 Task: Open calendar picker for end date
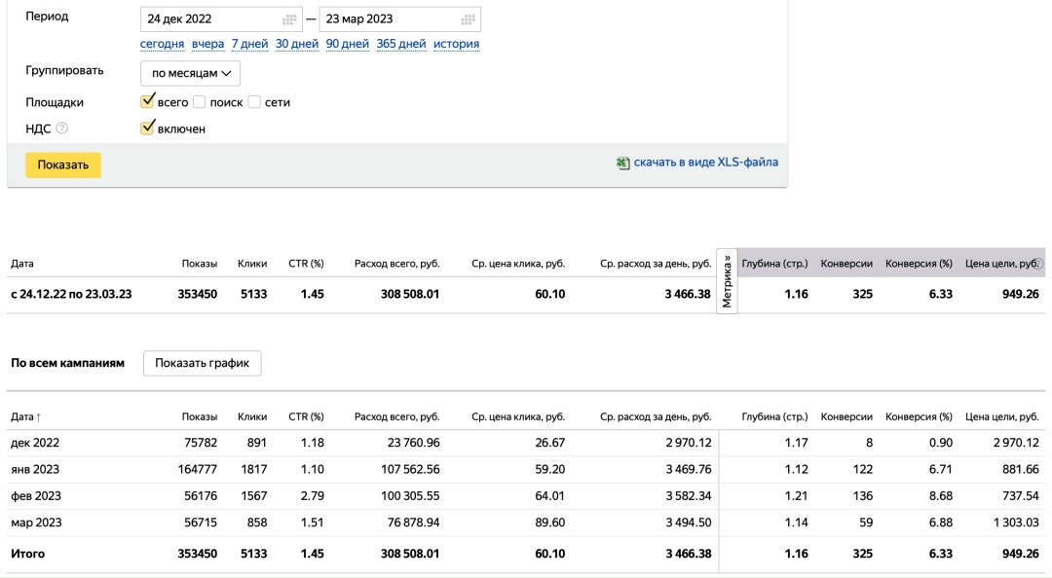point(469,19)
